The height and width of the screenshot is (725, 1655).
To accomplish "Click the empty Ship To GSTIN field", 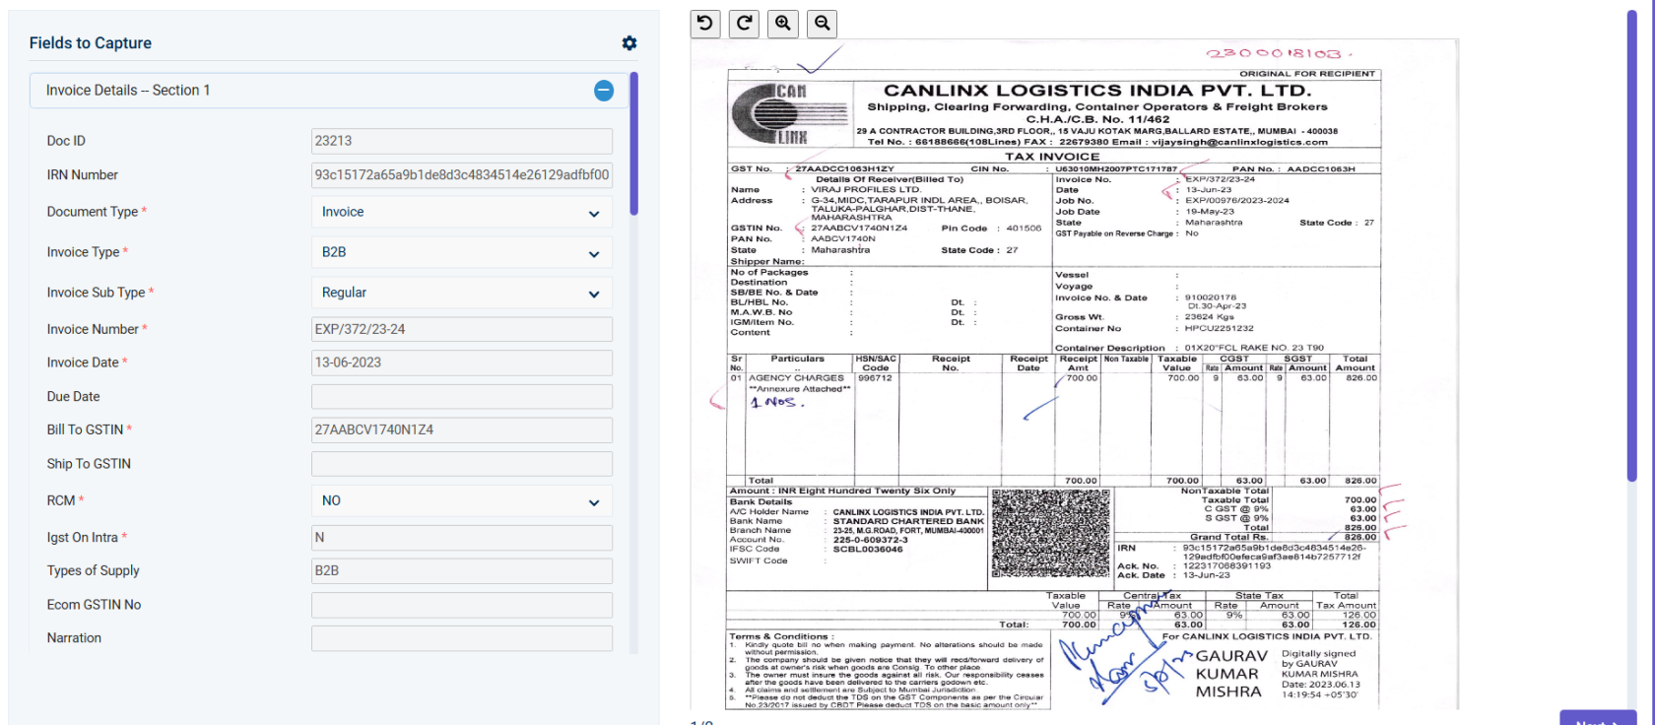I will pyautogui.click(x=462, y=463).
